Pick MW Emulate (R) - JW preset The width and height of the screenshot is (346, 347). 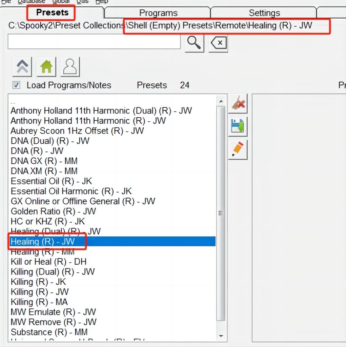click(x=53, y=312)
